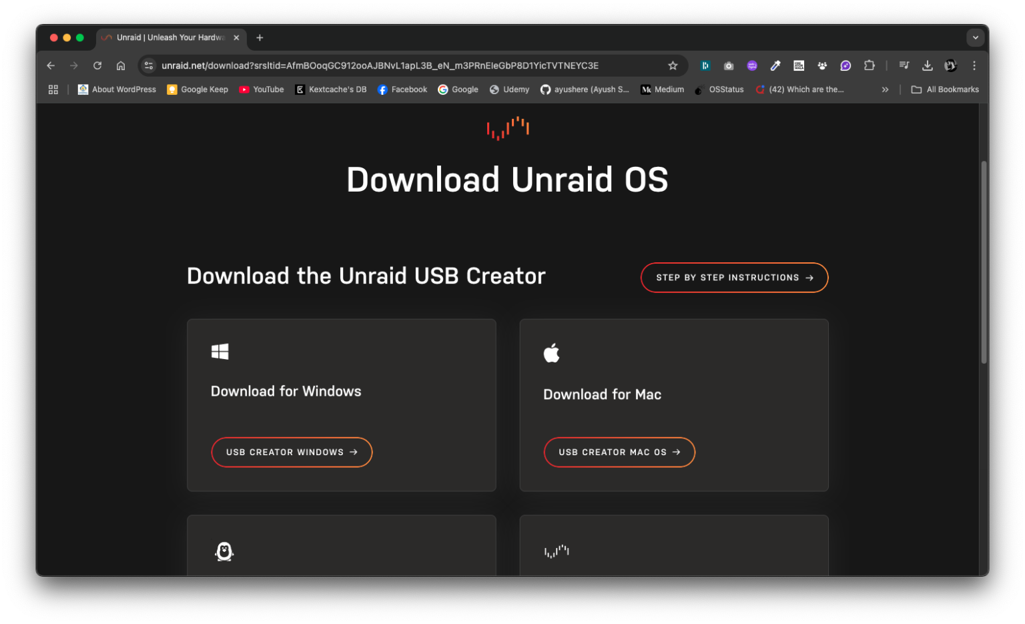Click the STEP BY STEP INSTRUCTIONS button
1025x624 pixels.
[734, 278]
